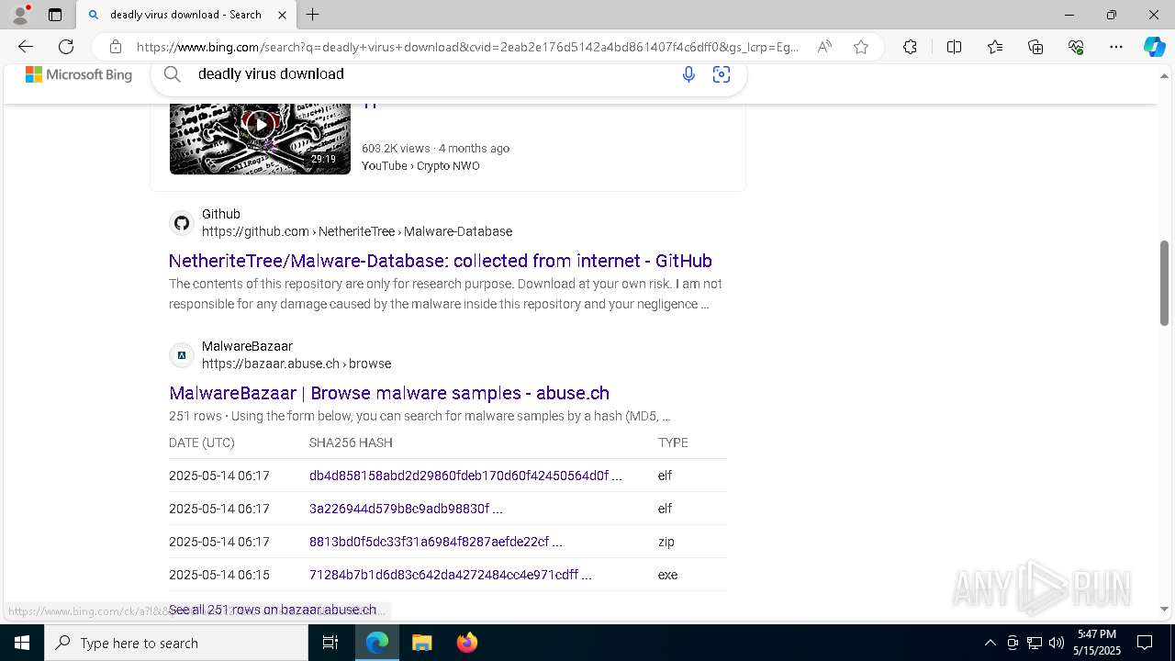
Task: Enable Split screen view
Action: (x=954, y=47)
